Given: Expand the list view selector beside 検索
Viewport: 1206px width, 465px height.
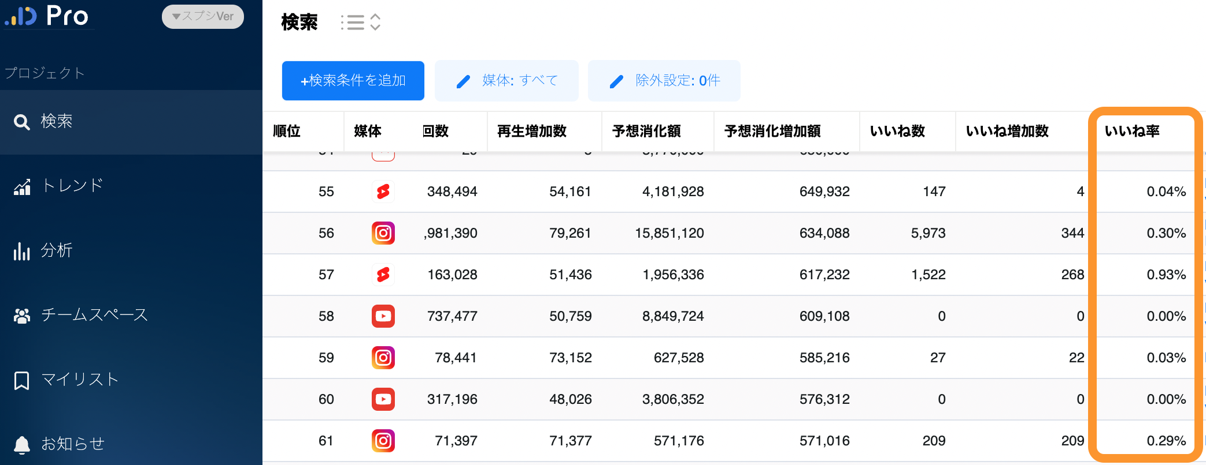Looking at the screenshot, I should [360, 22].
